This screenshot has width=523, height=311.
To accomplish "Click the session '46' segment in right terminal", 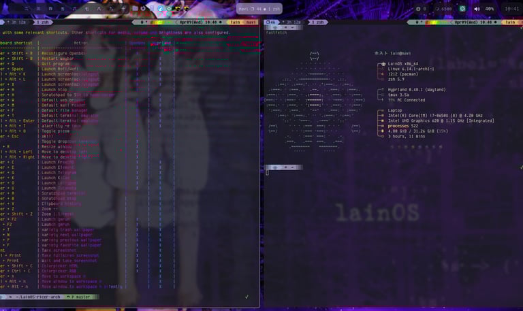I will tap(271, 22).
